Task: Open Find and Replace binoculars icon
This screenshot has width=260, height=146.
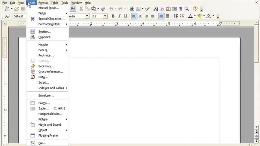Action: (156, 9)
